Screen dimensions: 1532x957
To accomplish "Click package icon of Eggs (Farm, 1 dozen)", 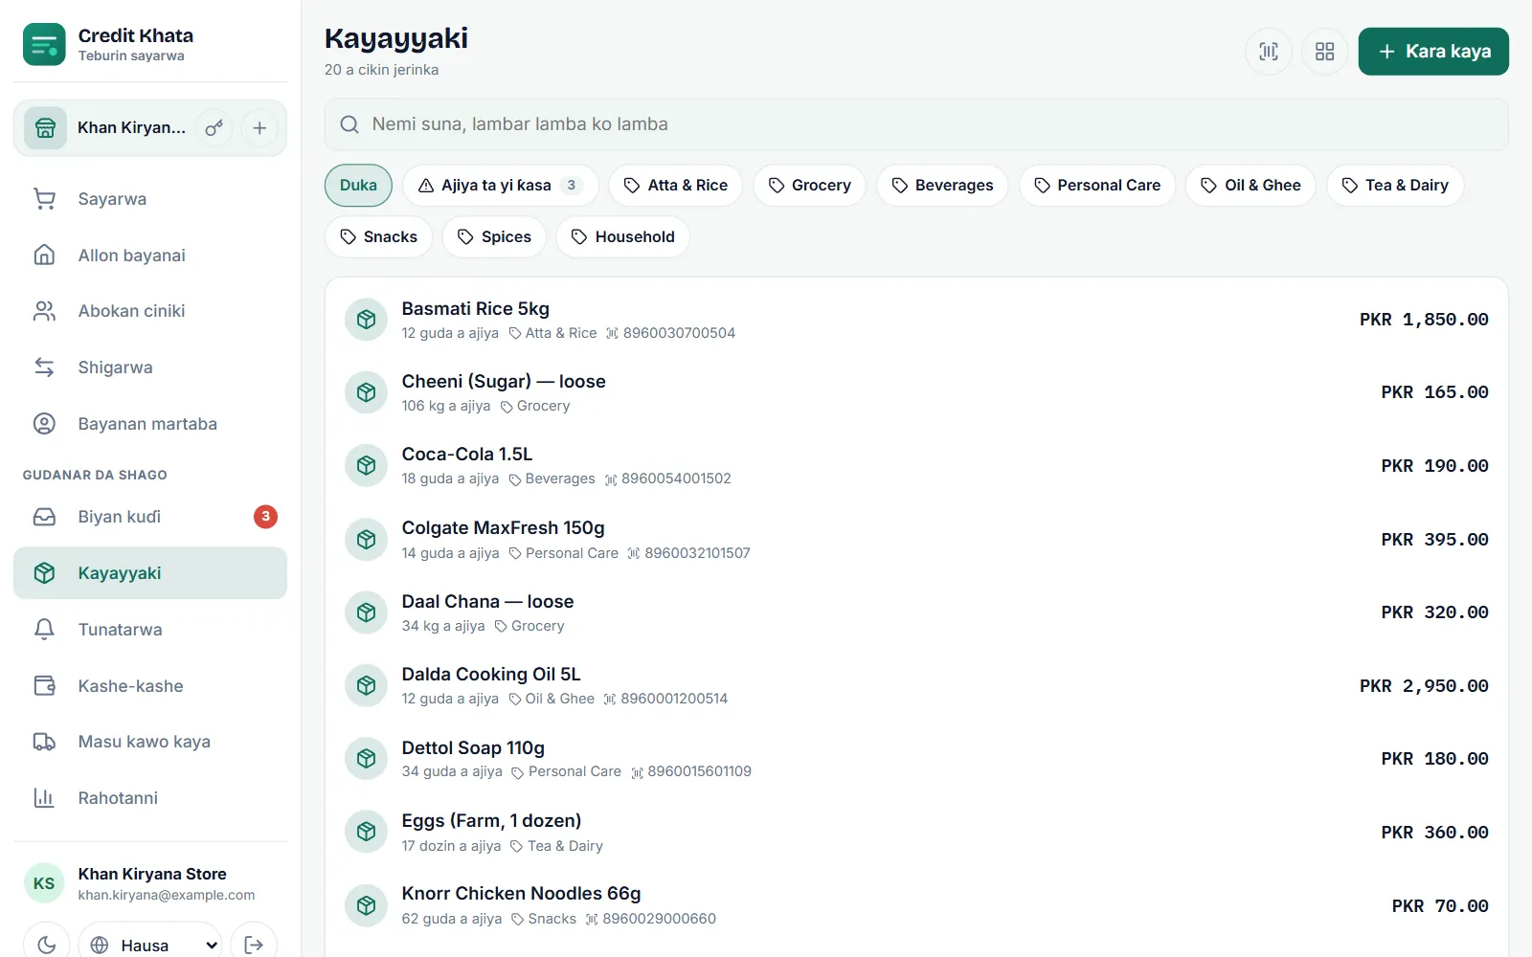I will pyautogui.click(x=366, y=833).
